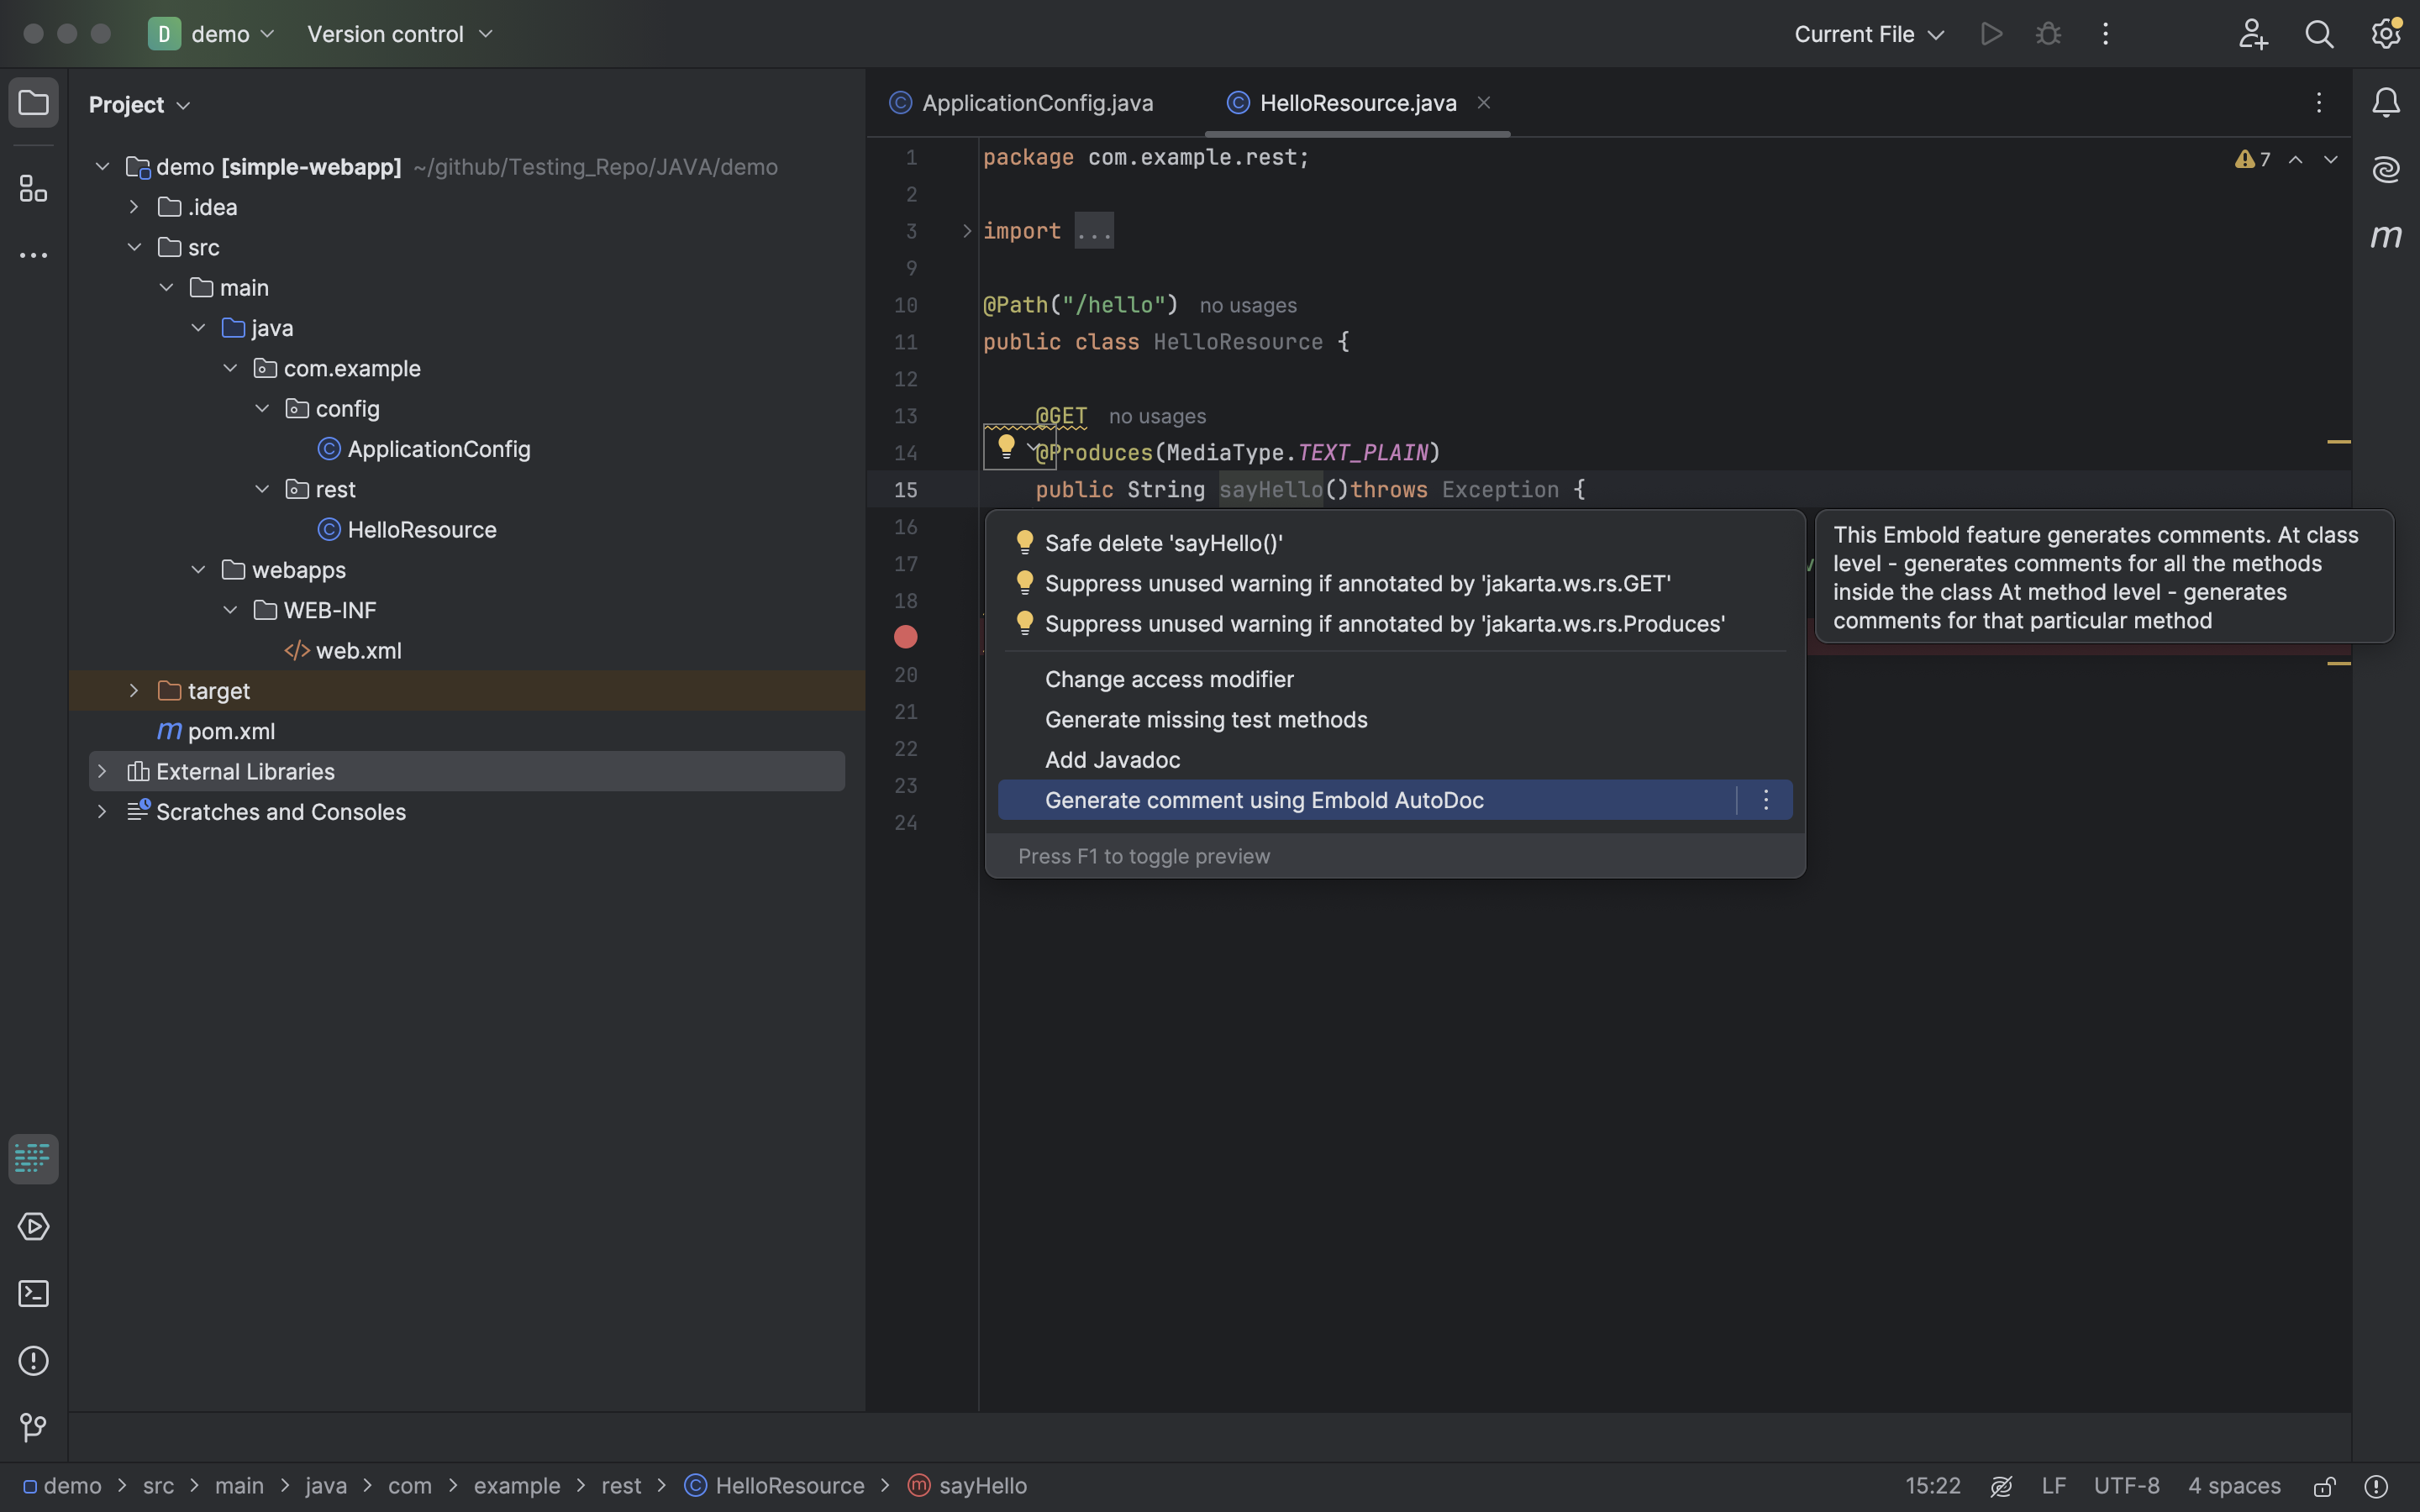Open the Structure tool window icon
Image resolution: width=2420 pixels, height=1512 pixels.
pos(33,188)
